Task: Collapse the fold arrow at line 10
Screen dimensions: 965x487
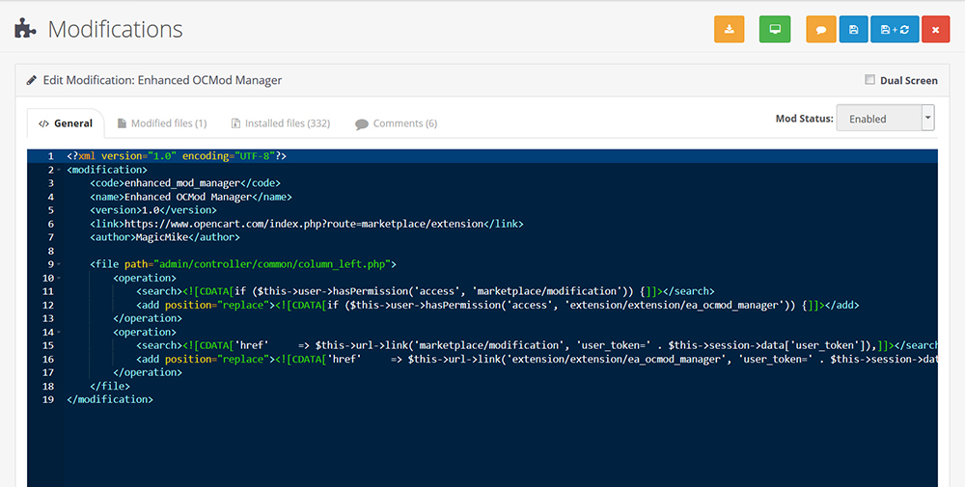Action: [59, 278]
